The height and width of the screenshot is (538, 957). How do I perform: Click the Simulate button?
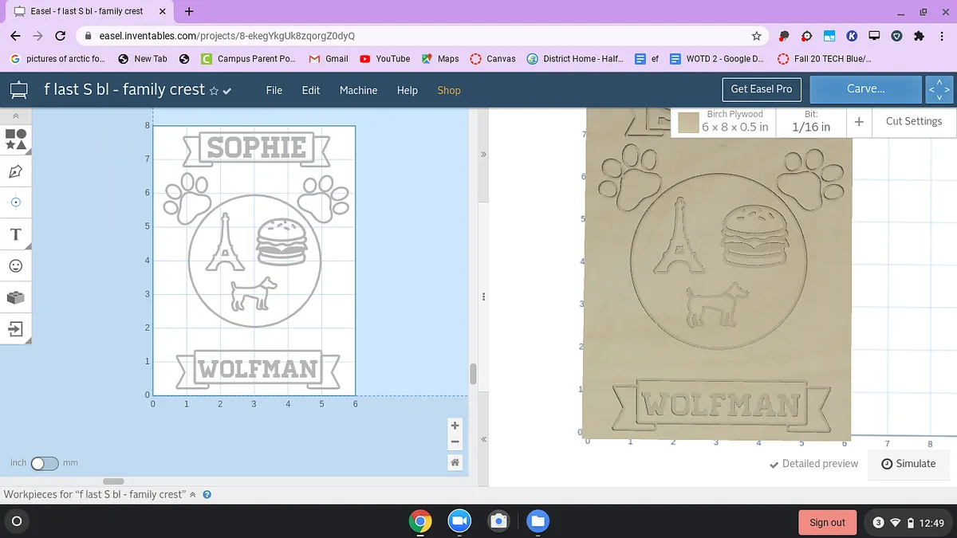point(908,464)
